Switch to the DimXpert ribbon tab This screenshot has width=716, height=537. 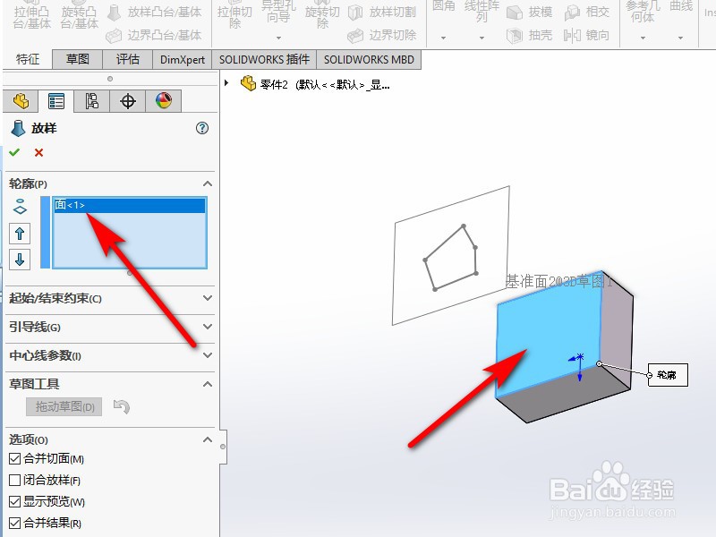tap(183, 59)
